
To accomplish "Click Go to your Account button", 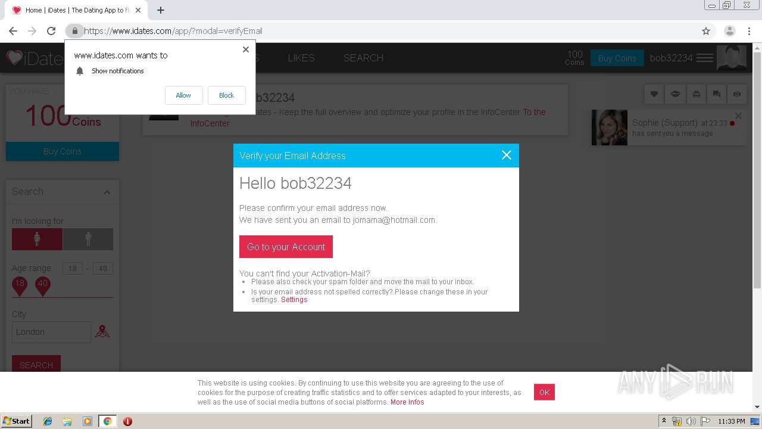I will pyautogui.click(x=286, y=247).
